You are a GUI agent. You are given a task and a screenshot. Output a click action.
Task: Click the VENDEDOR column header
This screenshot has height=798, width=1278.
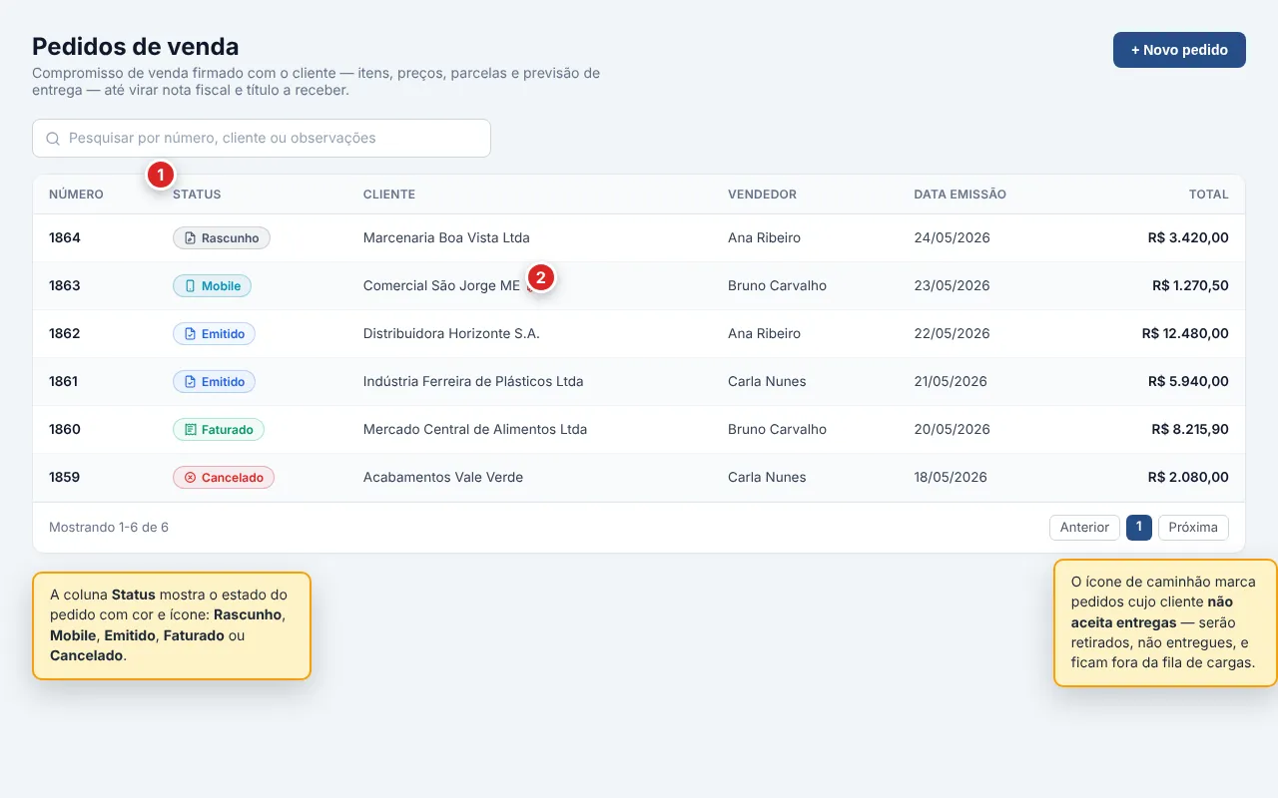pos(763,195)
